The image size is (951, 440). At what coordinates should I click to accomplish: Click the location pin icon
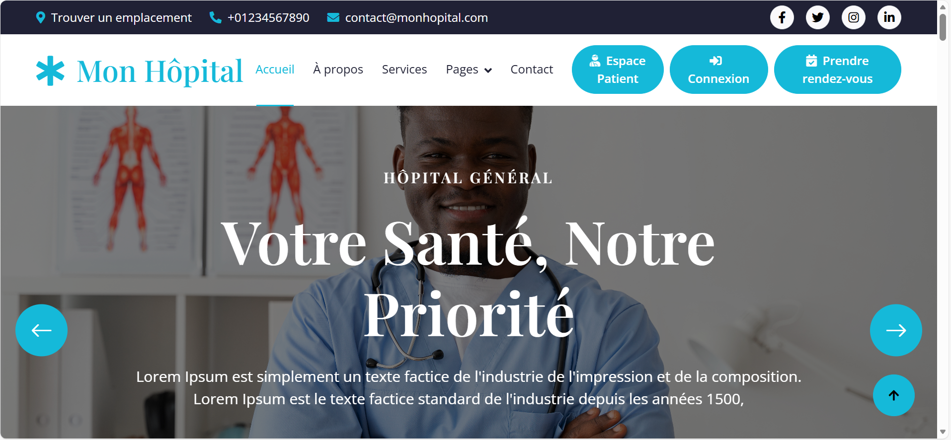coord(41,18)
